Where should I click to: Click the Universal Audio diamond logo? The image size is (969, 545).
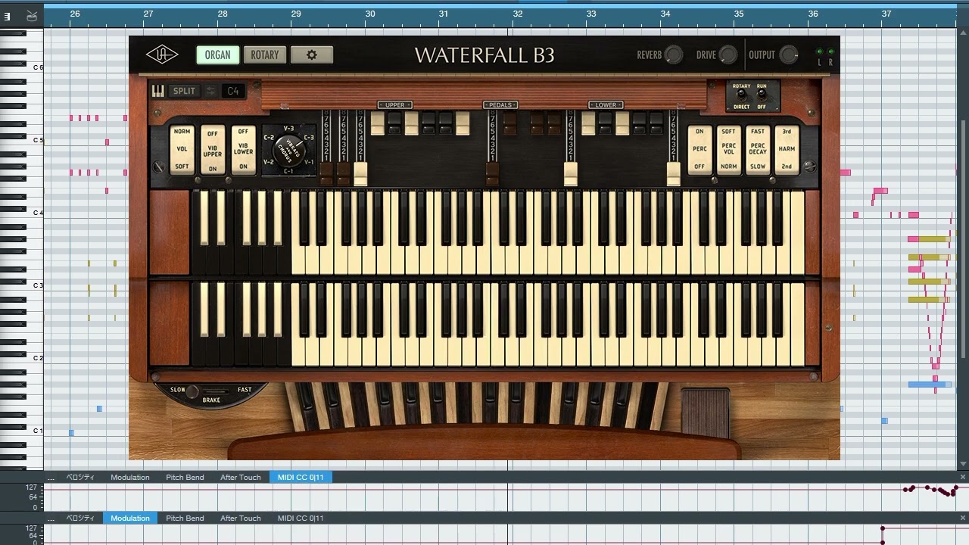[162, 54]
